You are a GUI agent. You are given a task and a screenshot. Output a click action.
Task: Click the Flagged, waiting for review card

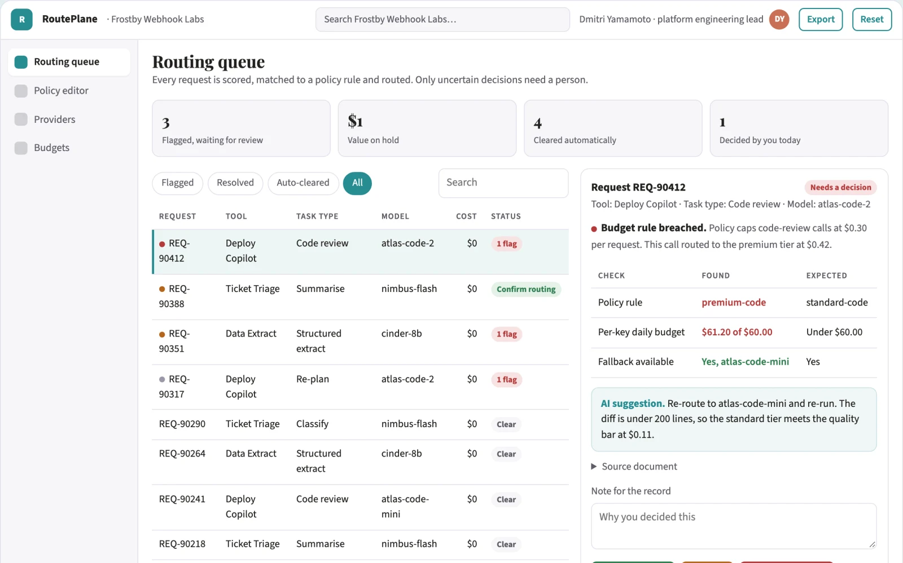pos(241,128)
